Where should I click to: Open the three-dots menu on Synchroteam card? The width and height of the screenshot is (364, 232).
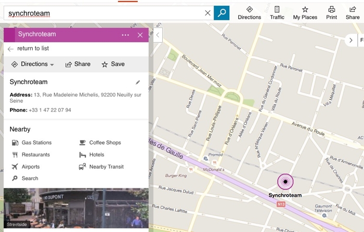pos(125,35)
